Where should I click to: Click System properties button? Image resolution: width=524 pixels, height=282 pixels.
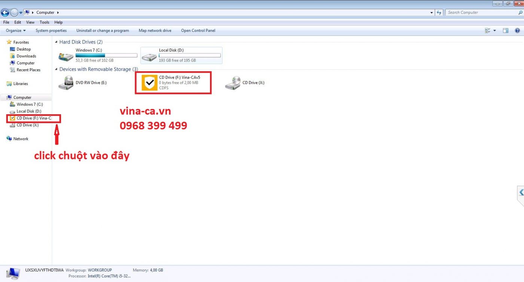click(x=51, y=30)
